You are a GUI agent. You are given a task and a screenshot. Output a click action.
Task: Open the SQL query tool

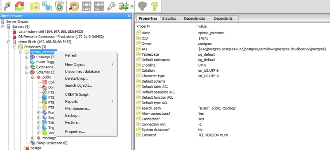click(74, 6)
